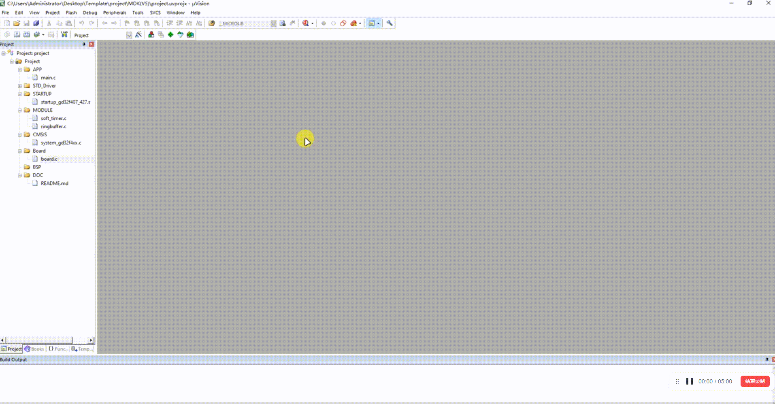The height and width of the screenshot is (404, 775).
Task: Click the Kill all breakpoints icon
Action: tap(353, 23)
